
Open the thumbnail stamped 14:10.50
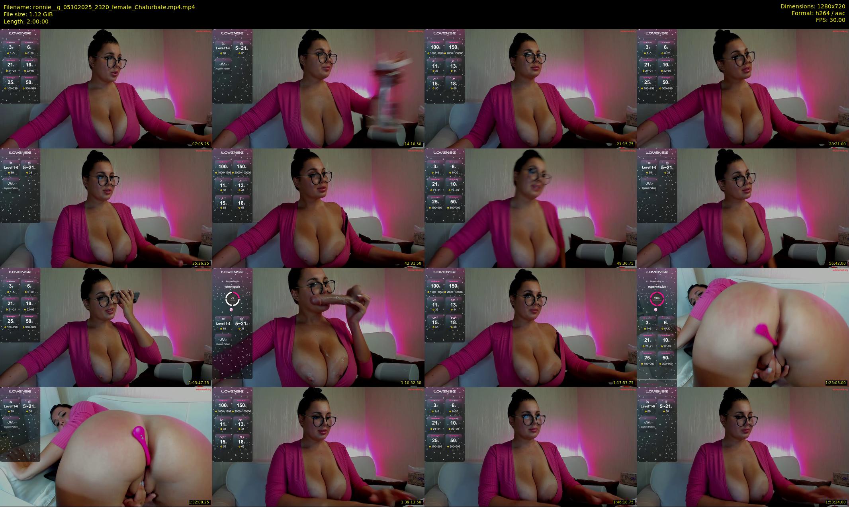pyautogui.click(x=318, y=88)
